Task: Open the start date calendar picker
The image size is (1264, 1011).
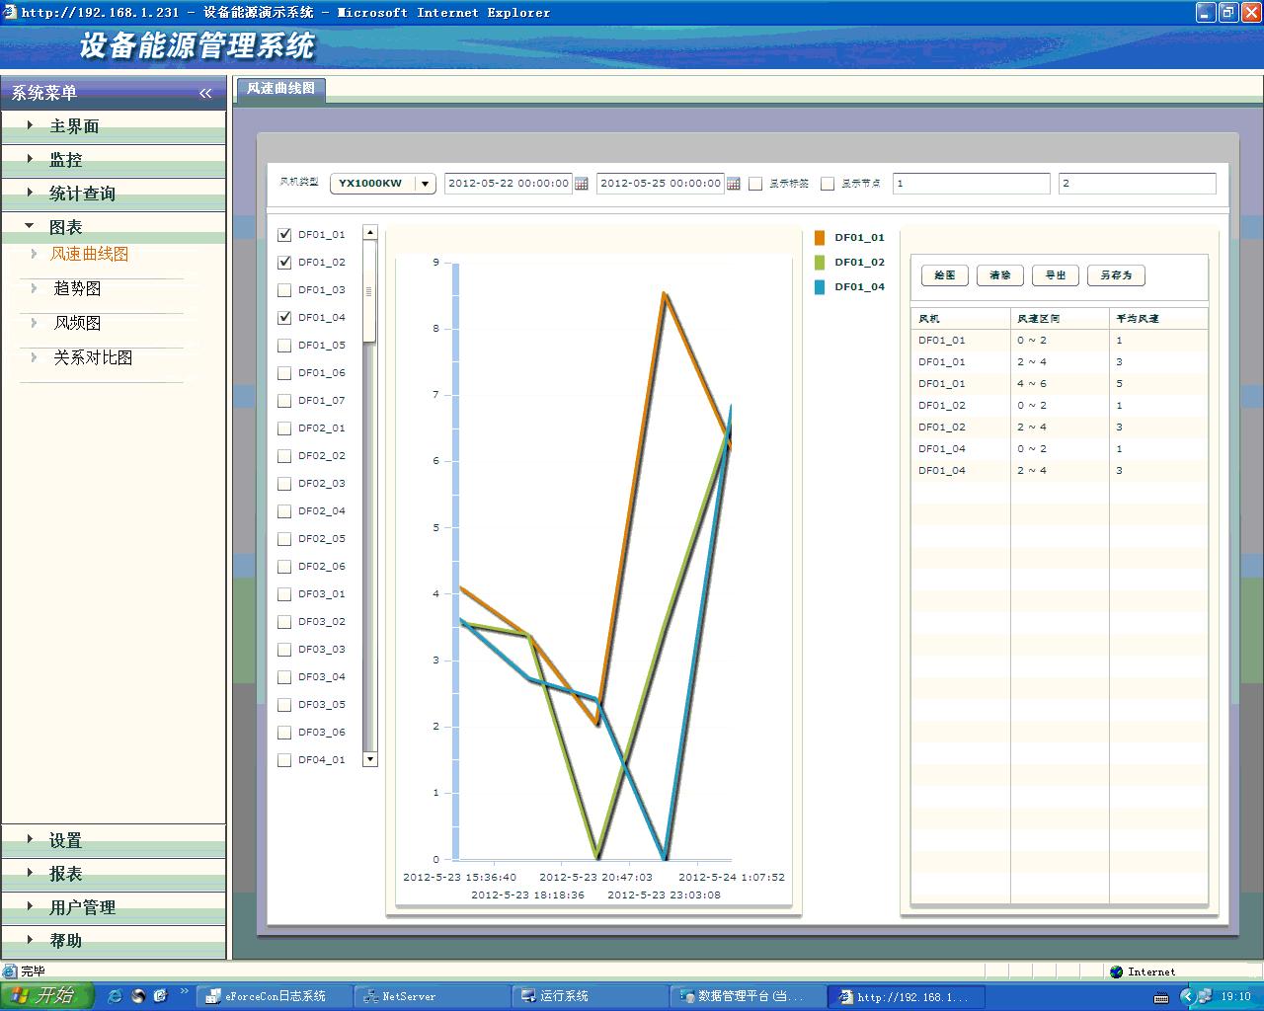Action: tap(582, 184)
